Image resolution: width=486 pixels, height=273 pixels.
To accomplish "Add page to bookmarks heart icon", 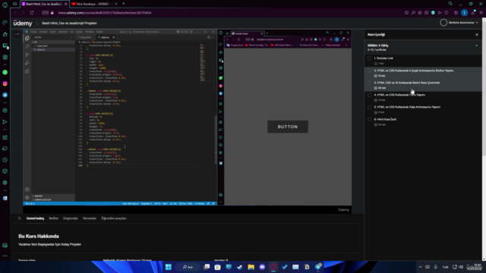I will pyautogui.click(x=447, y=13).
